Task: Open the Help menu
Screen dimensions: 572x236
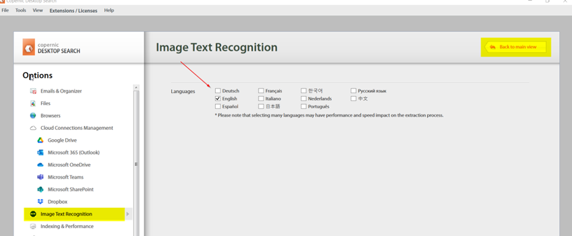Action: click(x=109, y=10)
